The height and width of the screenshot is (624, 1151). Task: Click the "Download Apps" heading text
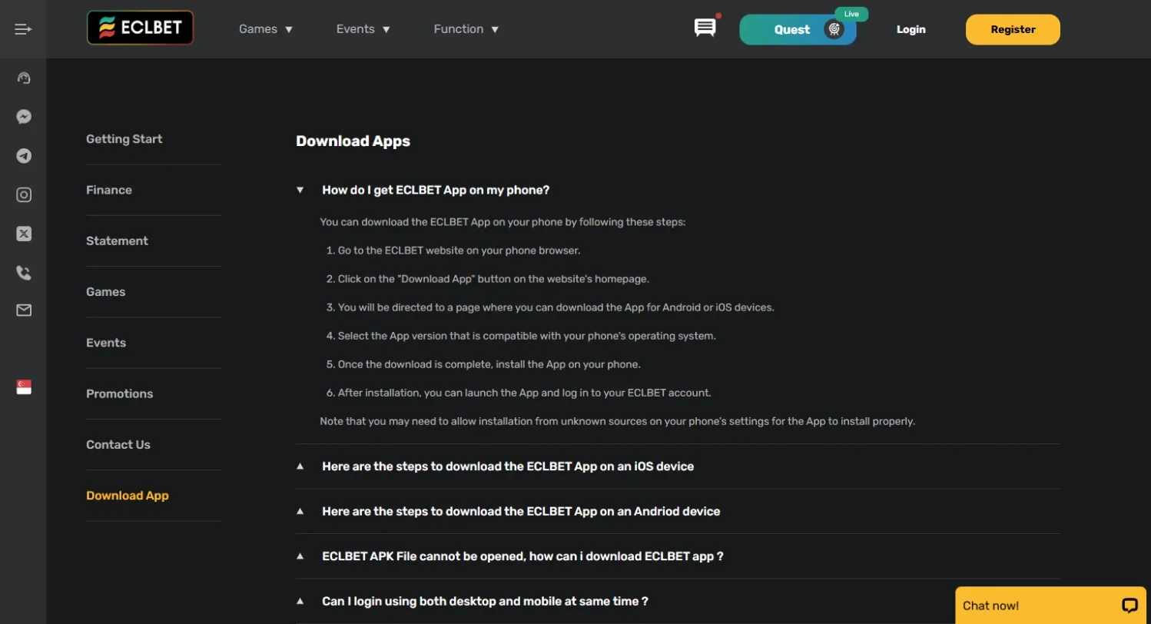(353, 141)
